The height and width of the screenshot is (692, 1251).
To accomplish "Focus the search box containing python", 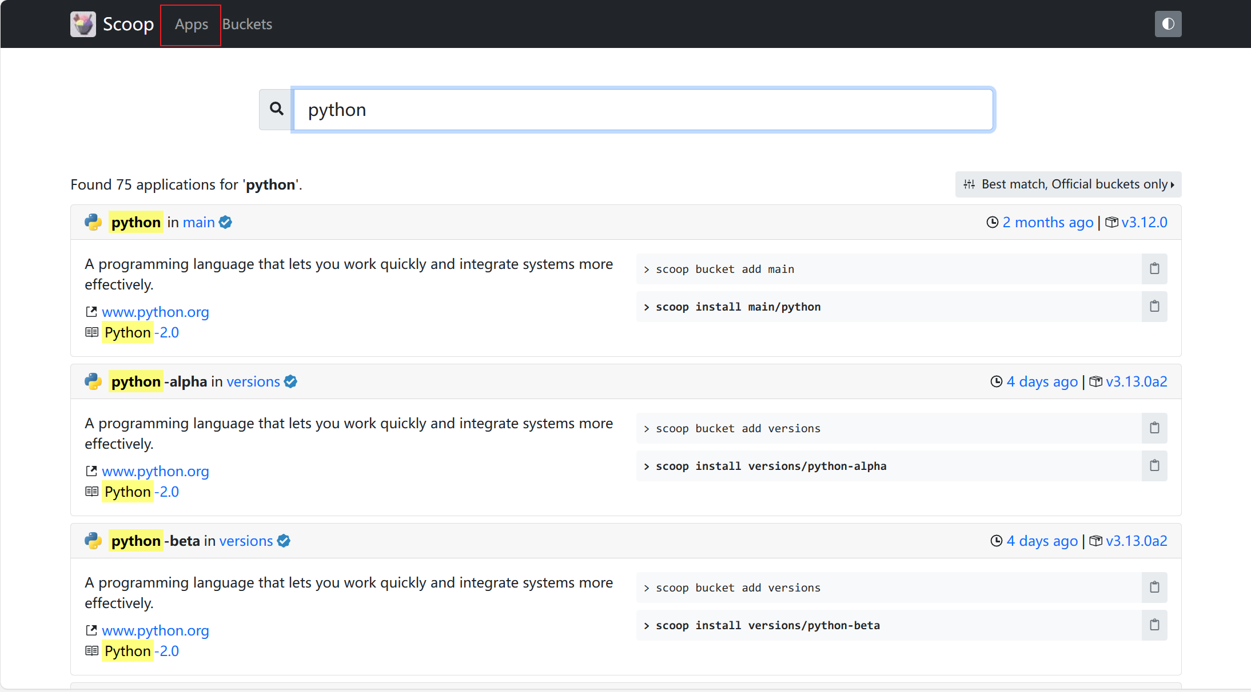I will pos(643,110).
